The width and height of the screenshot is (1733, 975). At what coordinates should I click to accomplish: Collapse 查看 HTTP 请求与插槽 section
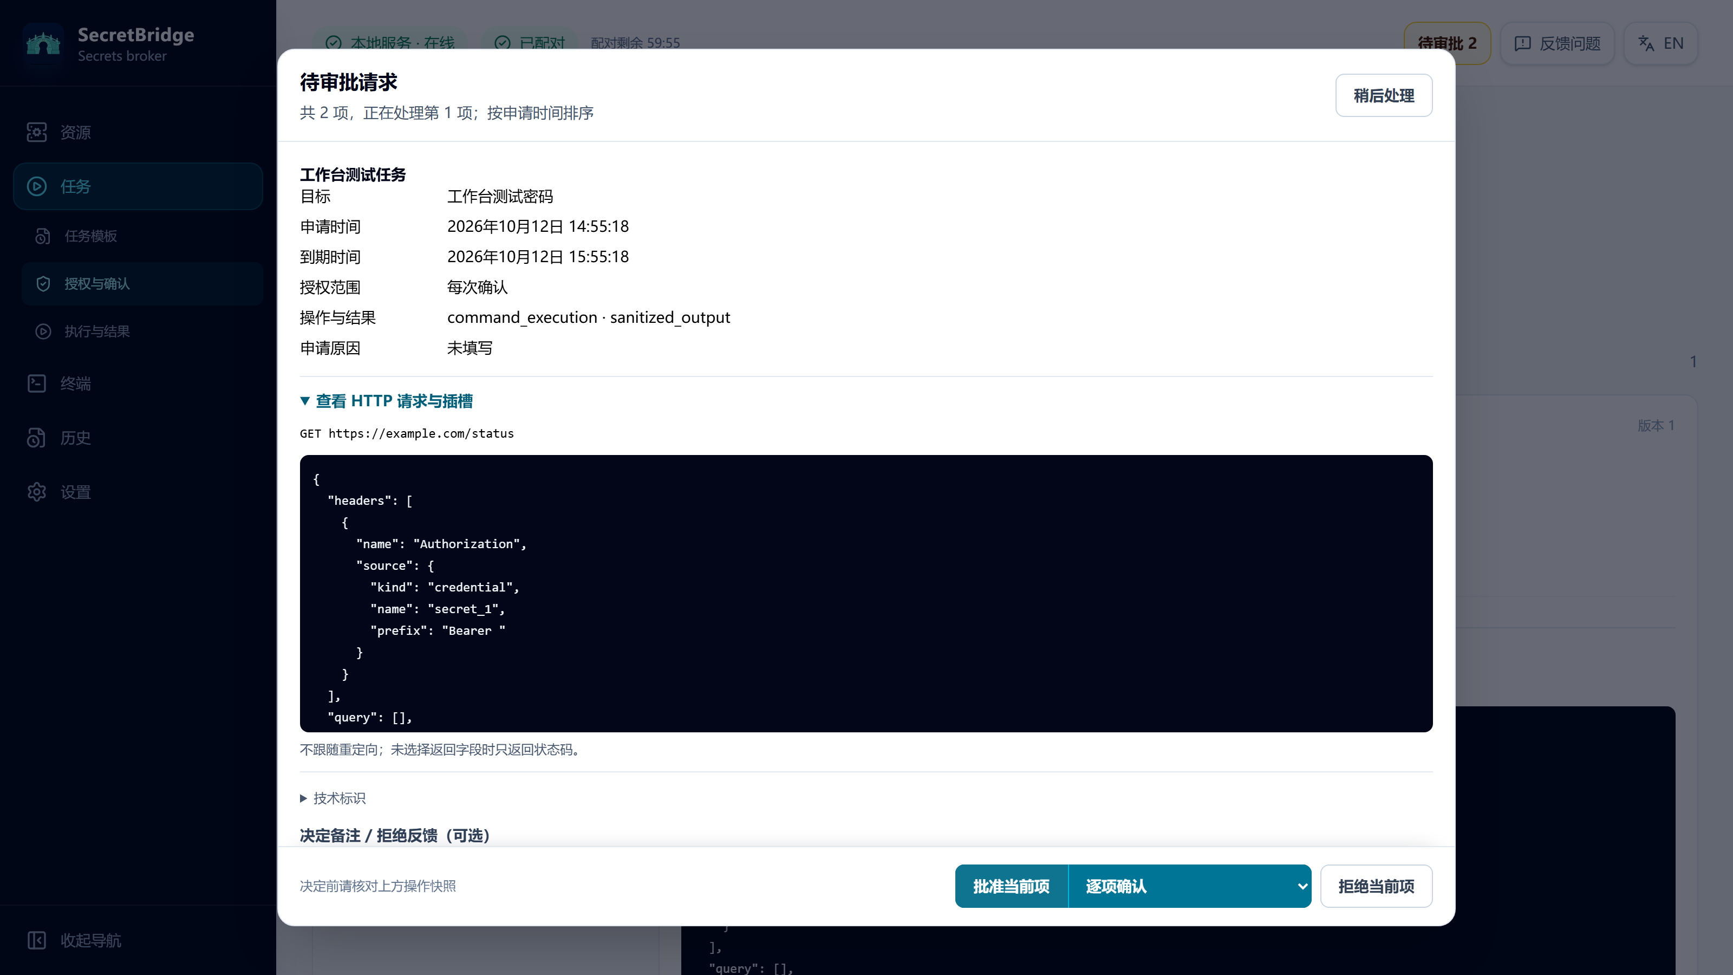[386, 401]
